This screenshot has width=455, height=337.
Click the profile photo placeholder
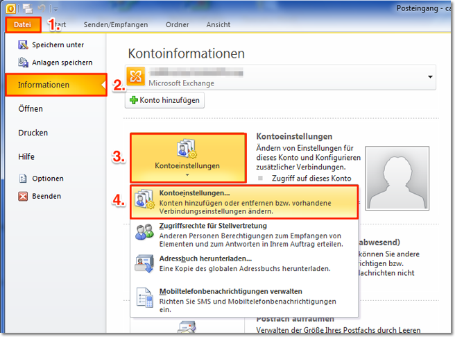pyautogui.click(x=397, y=178)
